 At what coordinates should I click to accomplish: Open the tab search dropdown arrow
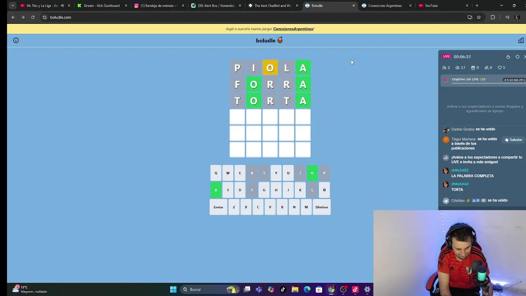point(13,6)
